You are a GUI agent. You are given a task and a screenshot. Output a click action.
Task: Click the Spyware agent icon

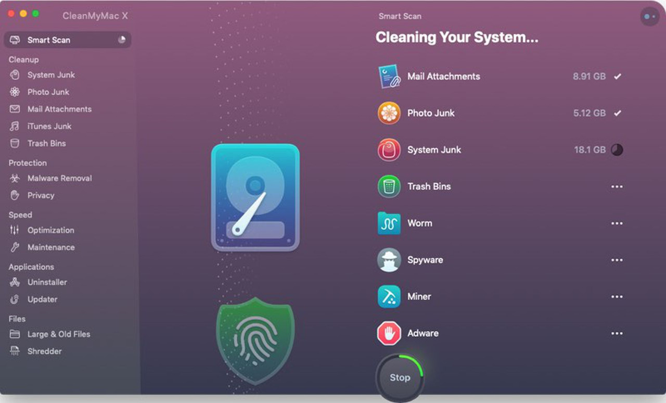[389, 260]
